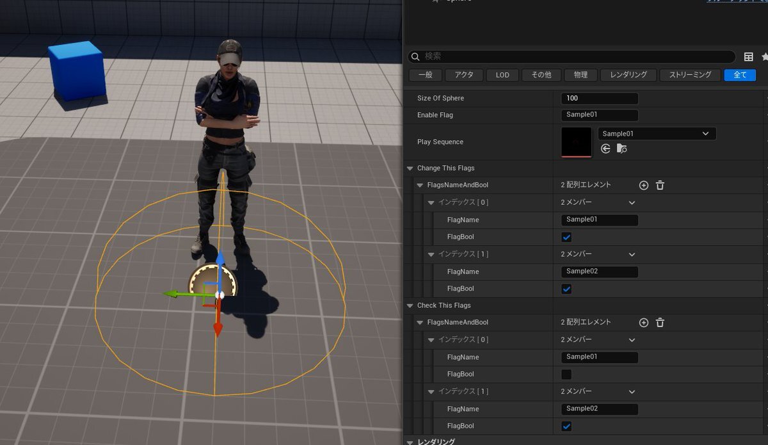Collapse the Change This Flags category
Viewport: 768px width, 445px height.
click(x=410, y=168)
